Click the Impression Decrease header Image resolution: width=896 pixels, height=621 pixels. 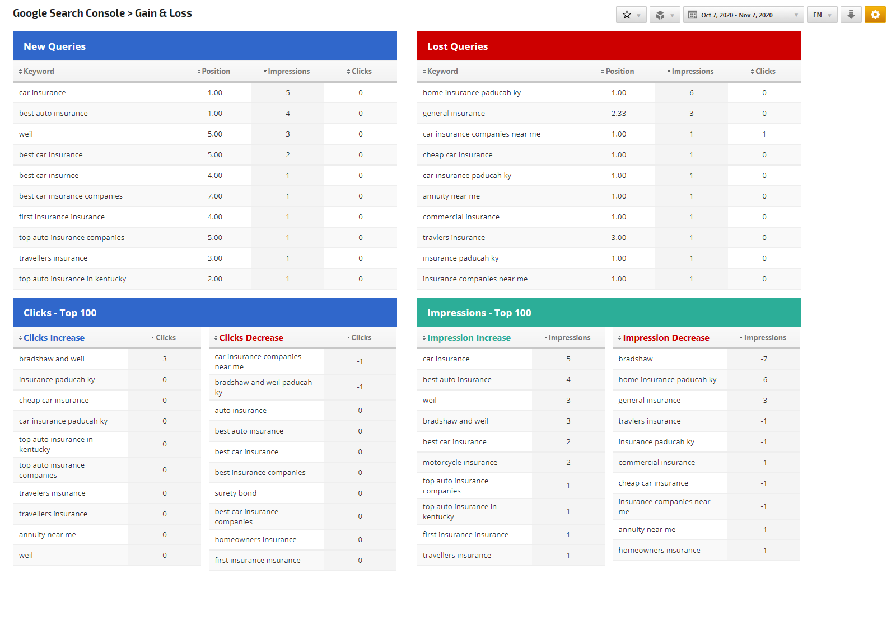click(666, 338)
